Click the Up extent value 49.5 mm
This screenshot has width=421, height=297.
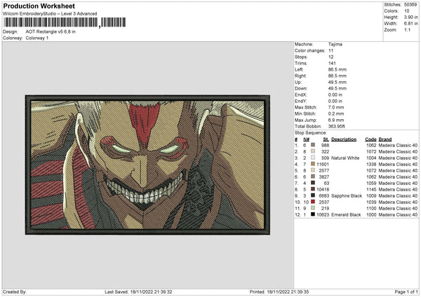[338, 82]
